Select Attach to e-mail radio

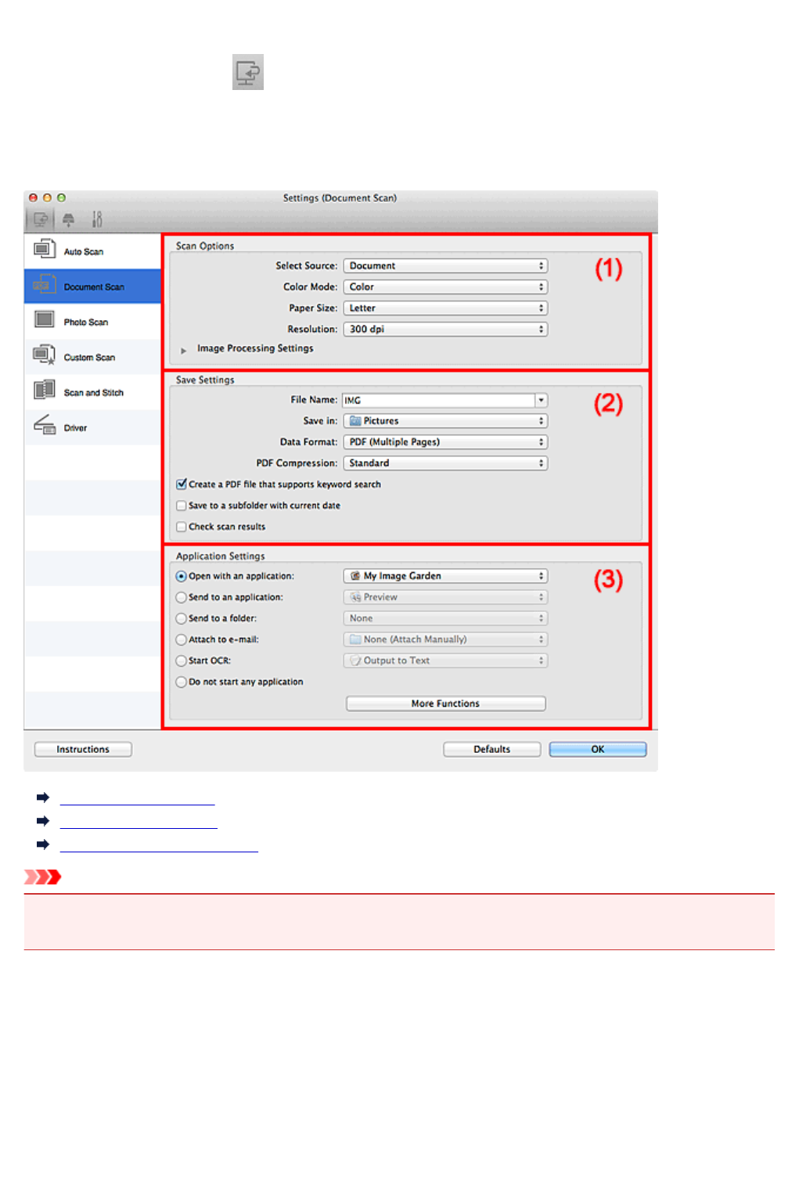(182, 639)
